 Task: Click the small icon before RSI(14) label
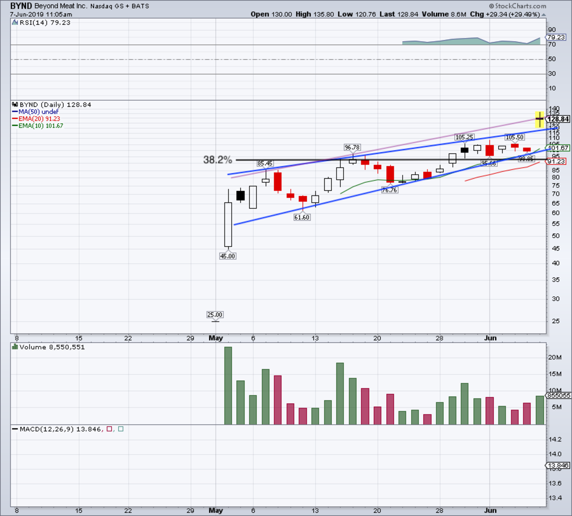[x=15, y=22]
